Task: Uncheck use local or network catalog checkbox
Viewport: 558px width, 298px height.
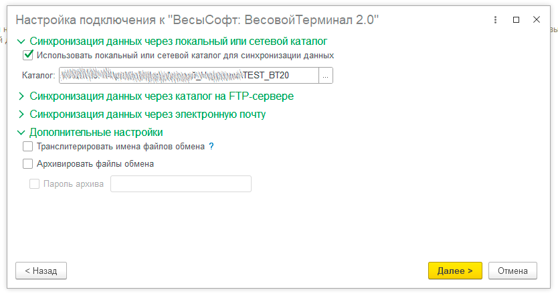Action: coord(28,56)
